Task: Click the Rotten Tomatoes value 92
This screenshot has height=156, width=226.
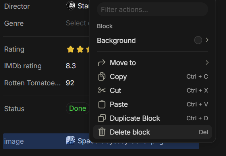Action: pyautogui.click(x=70, y=83)
